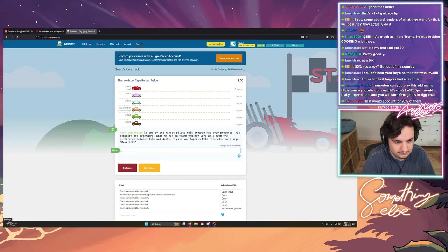Click the Guest's Racetrack heading

pyautogui.click(x=127, y=69)
